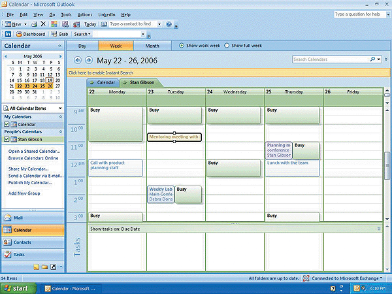Viewport: 392px width, 294px height.
Task: Go back to previous week arrow
Action: [x=78, y=60]
